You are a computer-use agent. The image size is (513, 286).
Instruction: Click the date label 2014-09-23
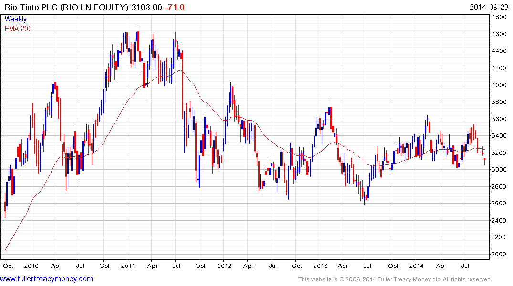click(489, 7)
